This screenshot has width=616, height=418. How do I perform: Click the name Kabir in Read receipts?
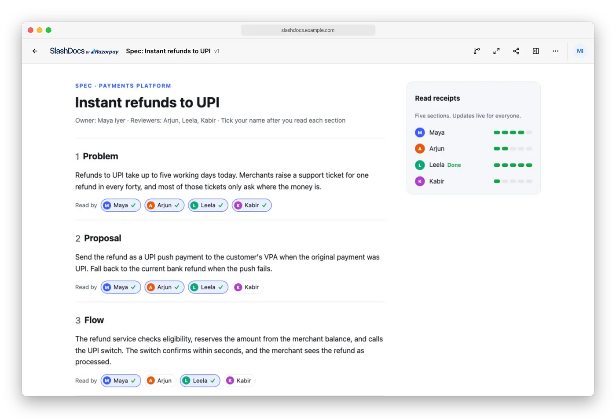tap(436, 181)
